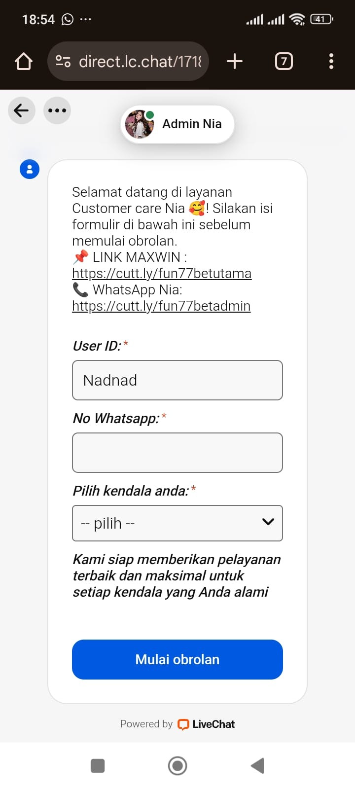Open the tab switcher showing 7 tabs
This screenshot has height=789, width=355.
pos(284,61)
